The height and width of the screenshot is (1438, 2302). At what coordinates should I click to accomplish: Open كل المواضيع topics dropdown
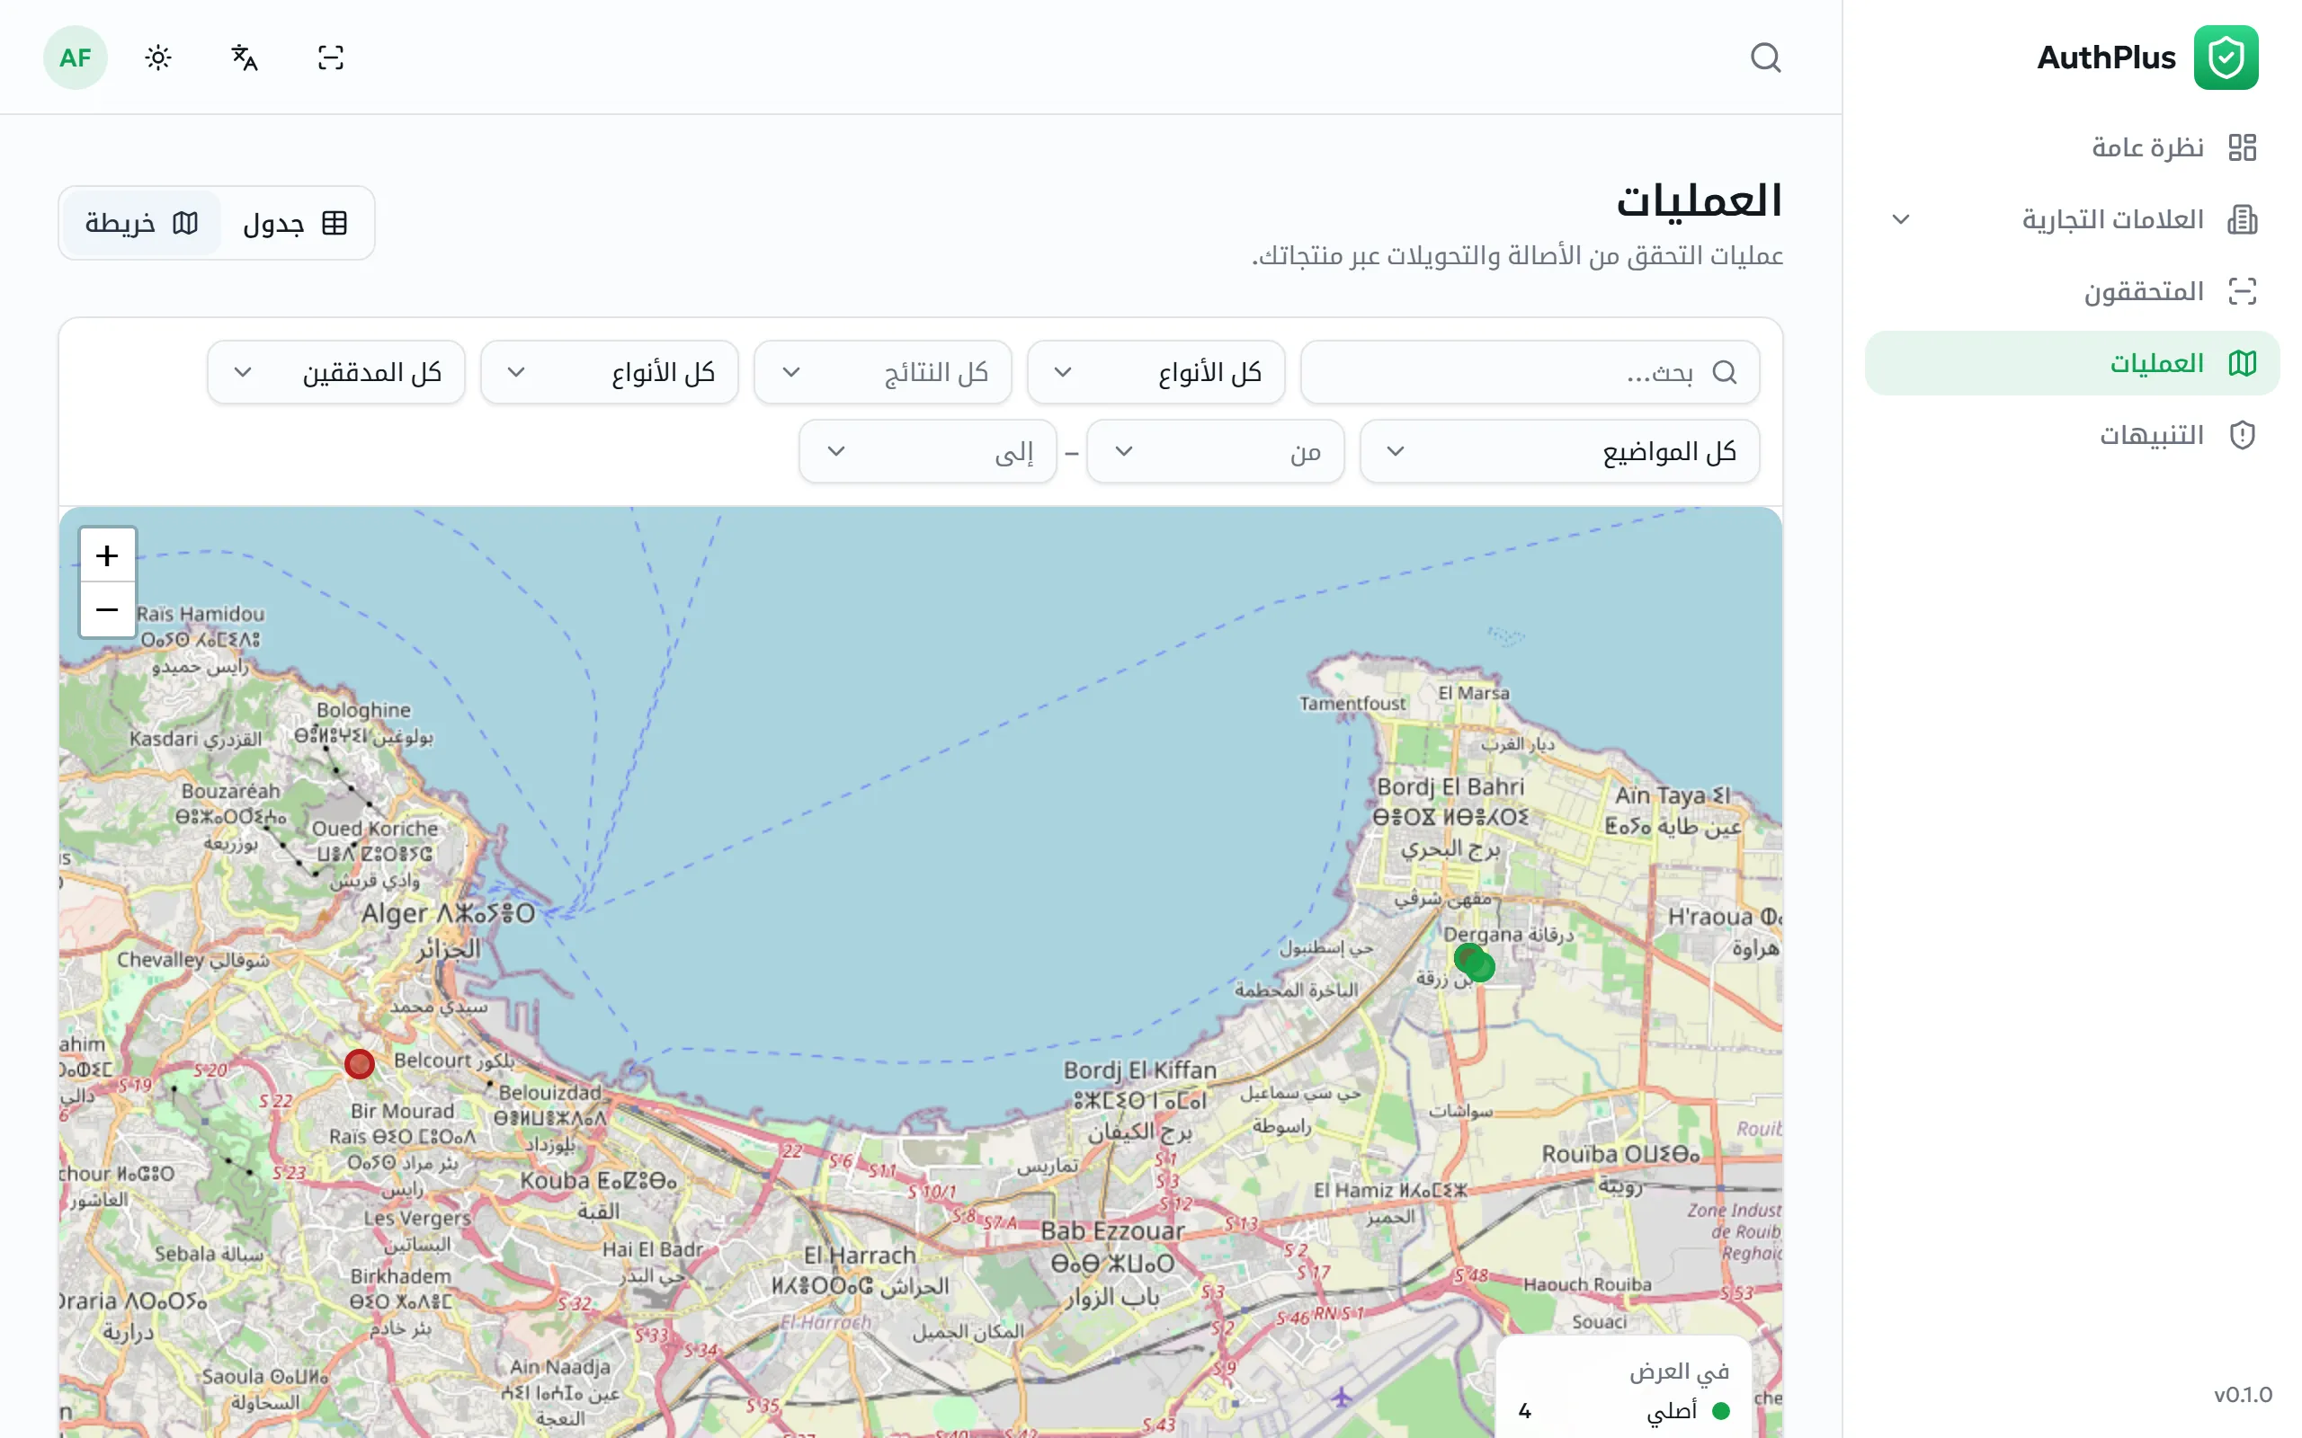pyautogui.click(x=1560, y=451)
